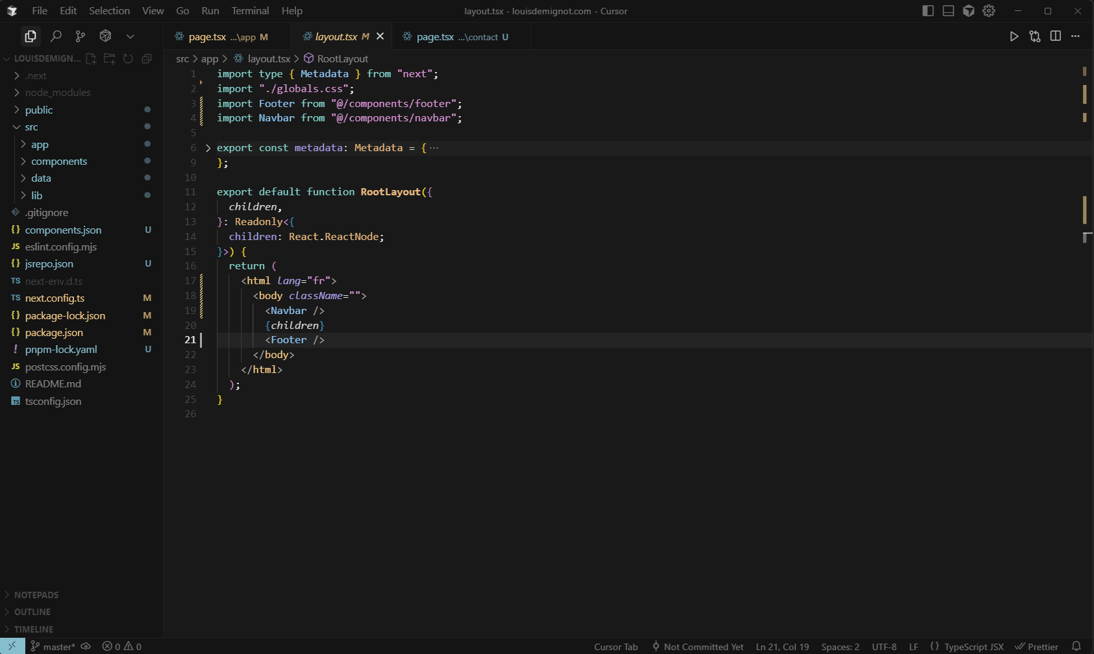Toggle the primary side bar visibility
Image resolution: width=1094 pixels, height=654 pixels.
(928, 11)
